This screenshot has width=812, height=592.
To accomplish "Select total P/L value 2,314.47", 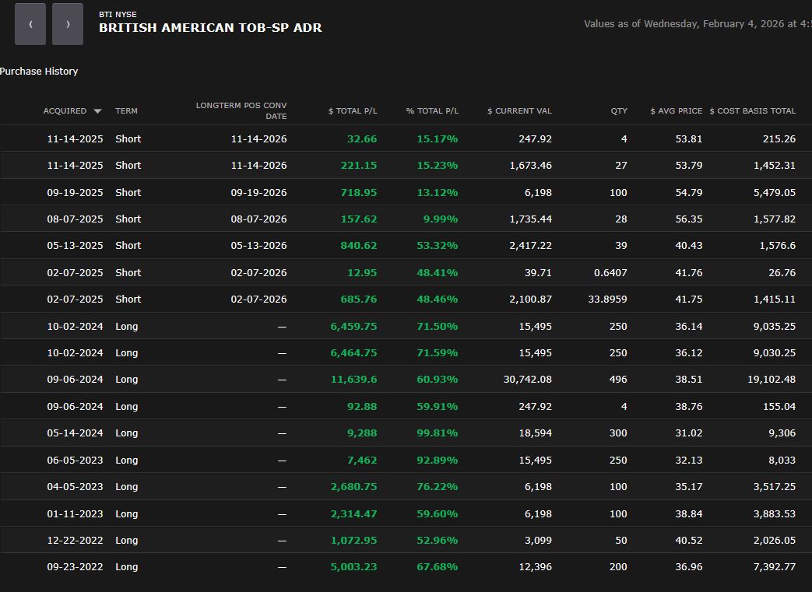I will click(353, 514).
